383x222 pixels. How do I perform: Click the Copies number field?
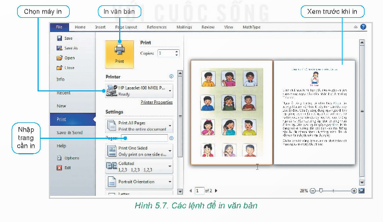166,53
